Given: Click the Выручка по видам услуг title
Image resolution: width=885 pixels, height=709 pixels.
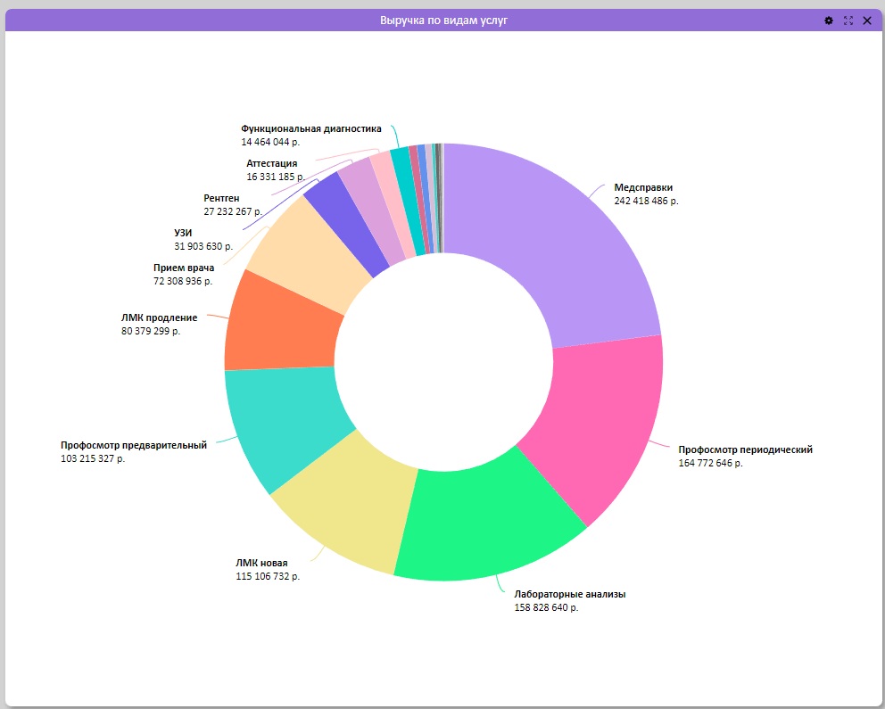Looking at the screenshot, I should (443, 21).
